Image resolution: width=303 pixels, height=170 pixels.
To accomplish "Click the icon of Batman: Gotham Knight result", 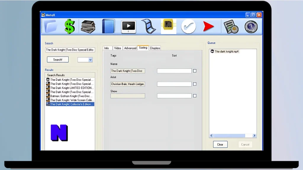I will pyautogui.click(x=48, y=96).
